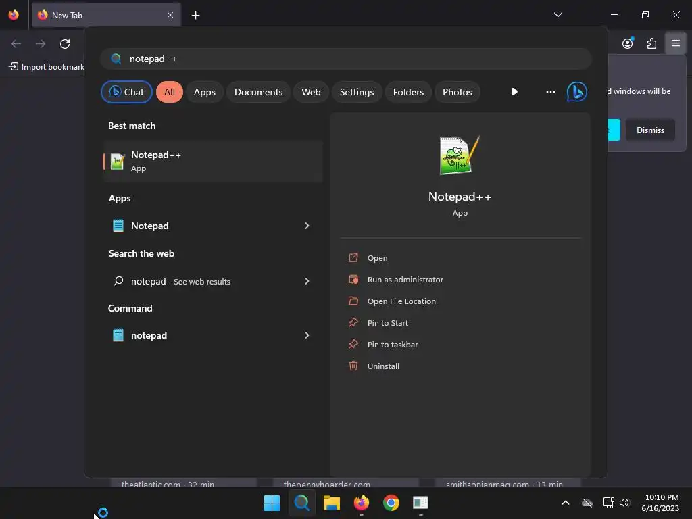This screenshot has width=692, height=519.
Task: Click the Pin to Start pin icon
Action: click(x=353, y=322)
